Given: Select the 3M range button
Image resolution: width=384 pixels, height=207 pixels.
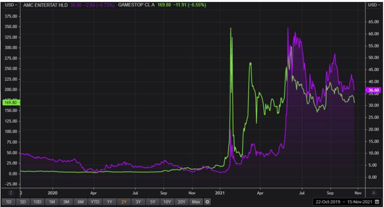Looking at the screenshot, I should (x=67, y=202).
